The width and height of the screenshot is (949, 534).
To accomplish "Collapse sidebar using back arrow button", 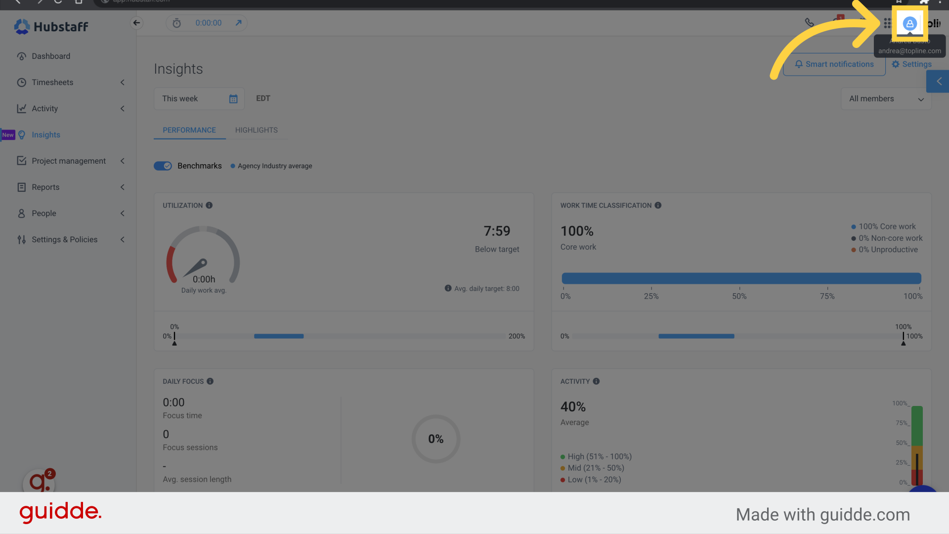I will tap(136, 23).
